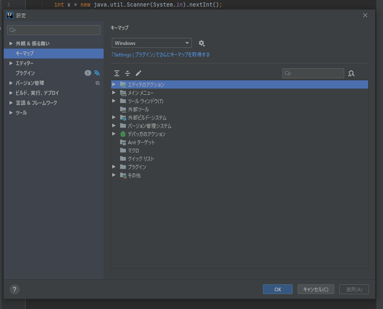Click the collapse all icon in keymap toolbar
Screen dimensions: 383x309
[x=128, y=73]
